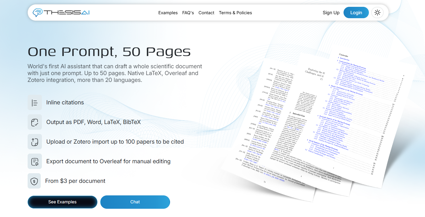Click the THESISAI wordmark text
The width and height of the screenshot is (425, 217).
coord(66,13)
